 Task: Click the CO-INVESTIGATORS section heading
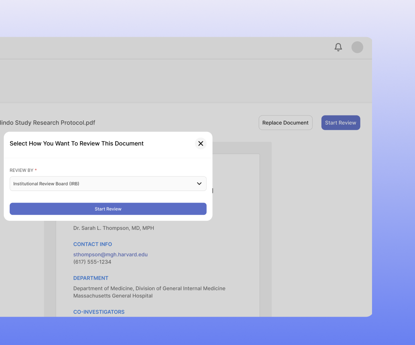99,312
